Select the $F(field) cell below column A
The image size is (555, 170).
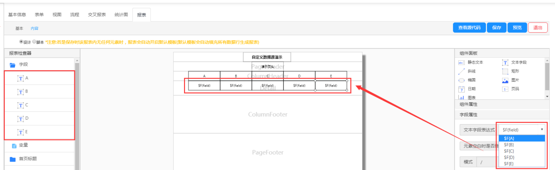pos(204,86)
